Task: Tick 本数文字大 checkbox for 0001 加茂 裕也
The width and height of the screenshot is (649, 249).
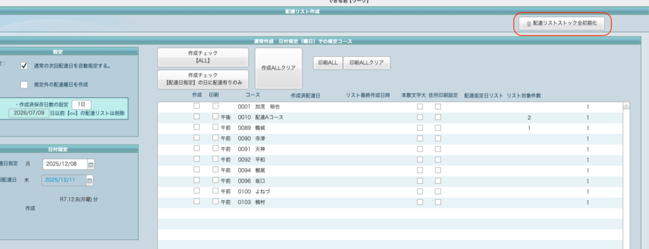Action: [x=420, y=107]
